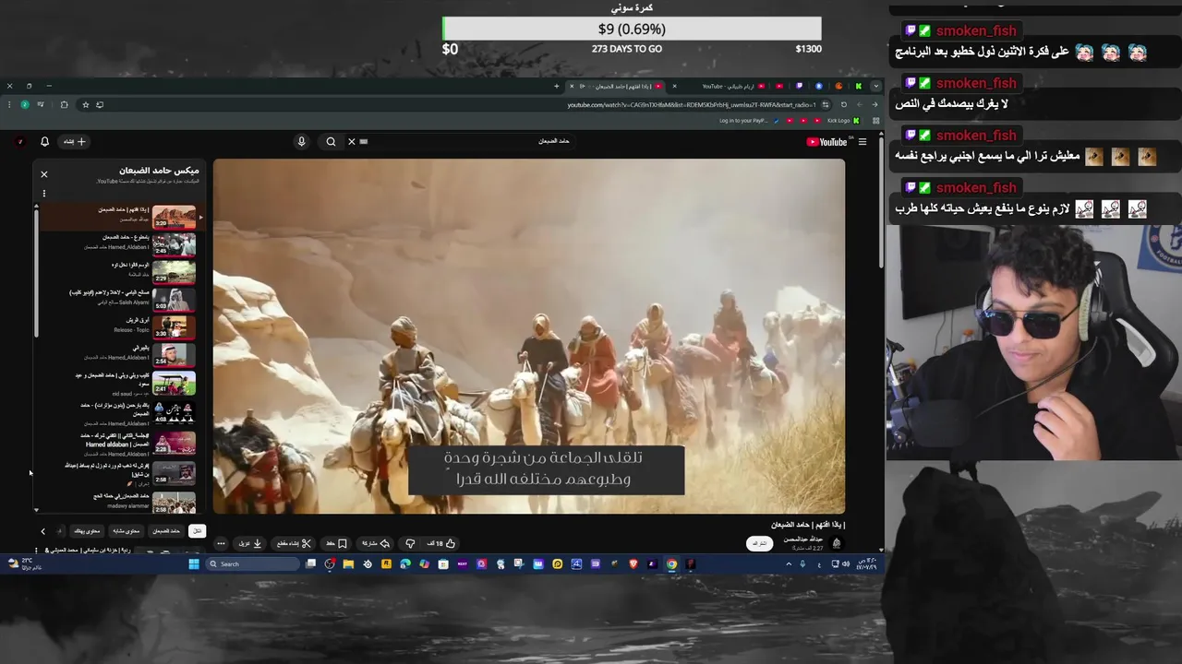The width and height of the screenshot is (1182, 664).
Task: Open the mix playlist three-dot options
Action: tap(43, 194)
